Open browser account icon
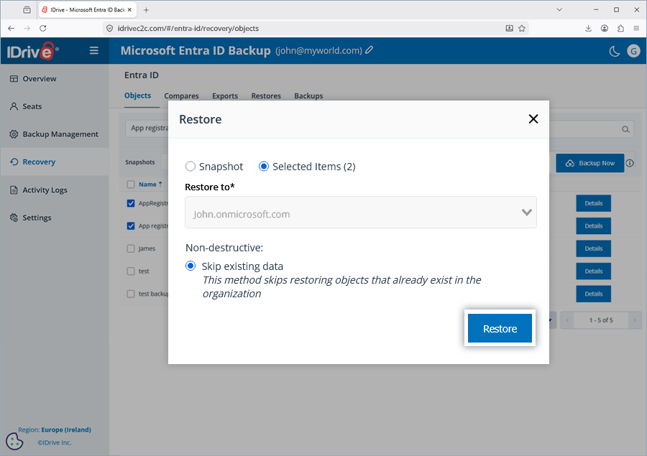The image size is (647, 456). 605,29
